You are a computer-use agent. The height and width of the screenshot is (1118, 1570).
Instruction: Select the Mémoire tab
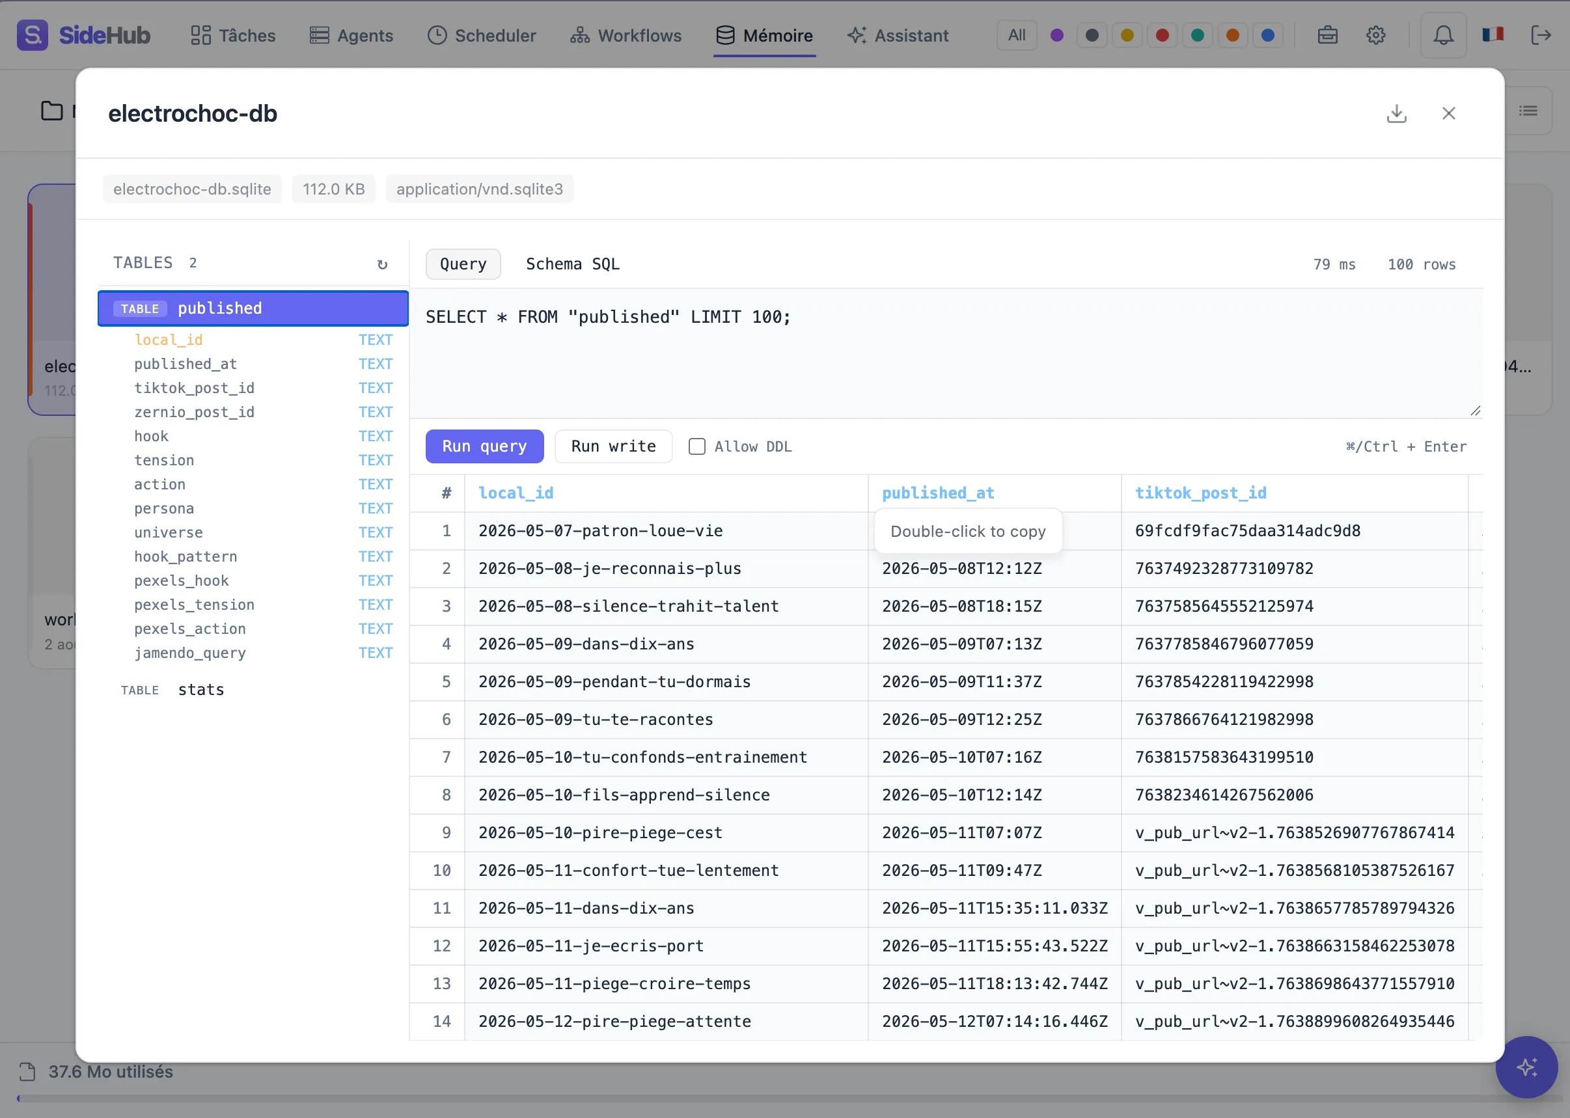tap(764, 35)
